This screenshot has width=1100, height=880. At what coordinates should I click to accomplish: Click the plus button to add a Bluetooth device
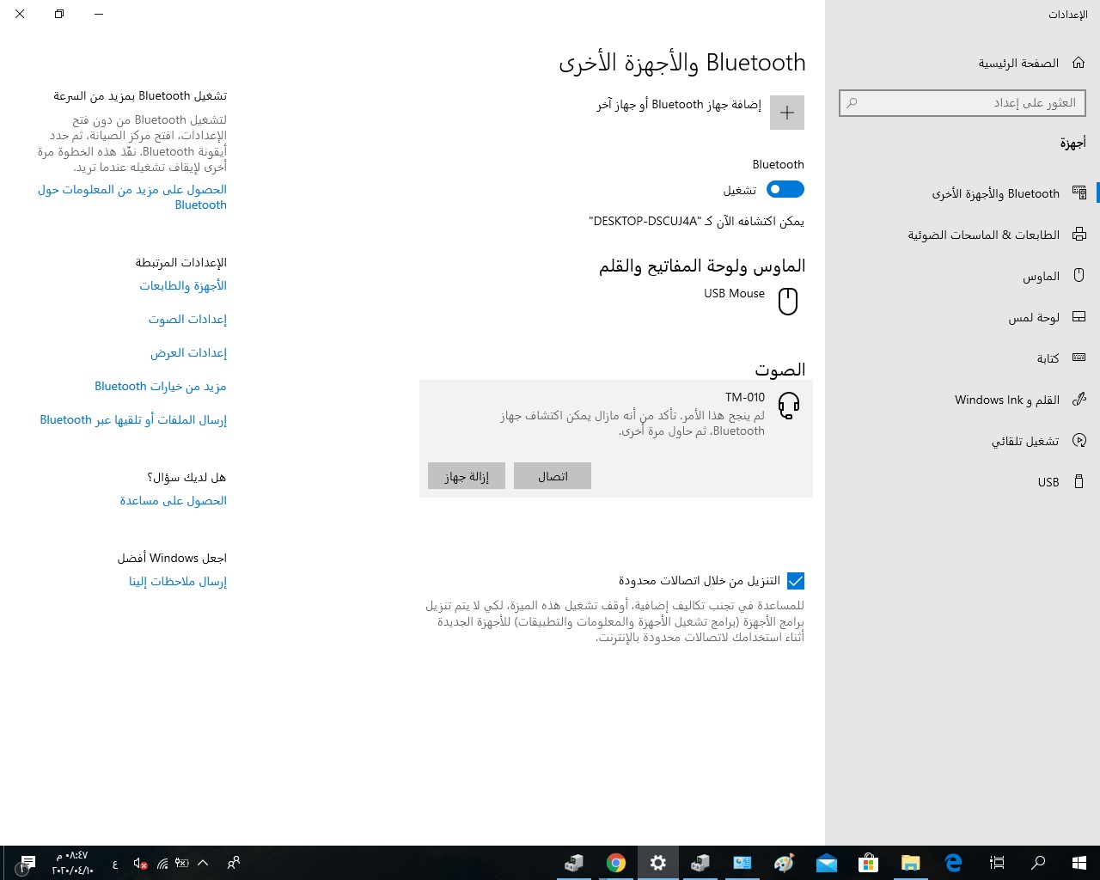[x=787, y=113]
